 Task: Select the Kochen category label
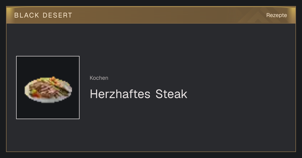pyautogui.click(x=99, y=78)
